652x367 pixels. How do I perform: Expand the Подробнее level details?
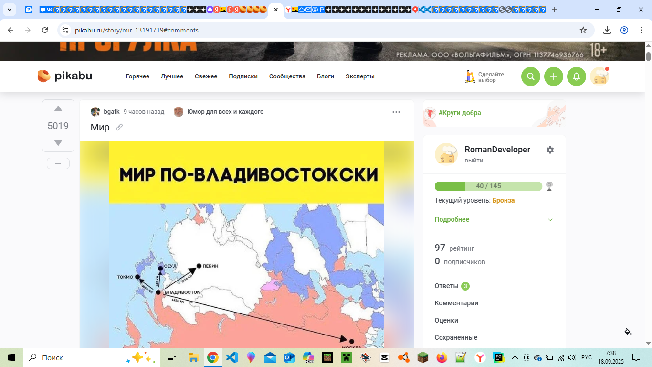coord(452,219)
